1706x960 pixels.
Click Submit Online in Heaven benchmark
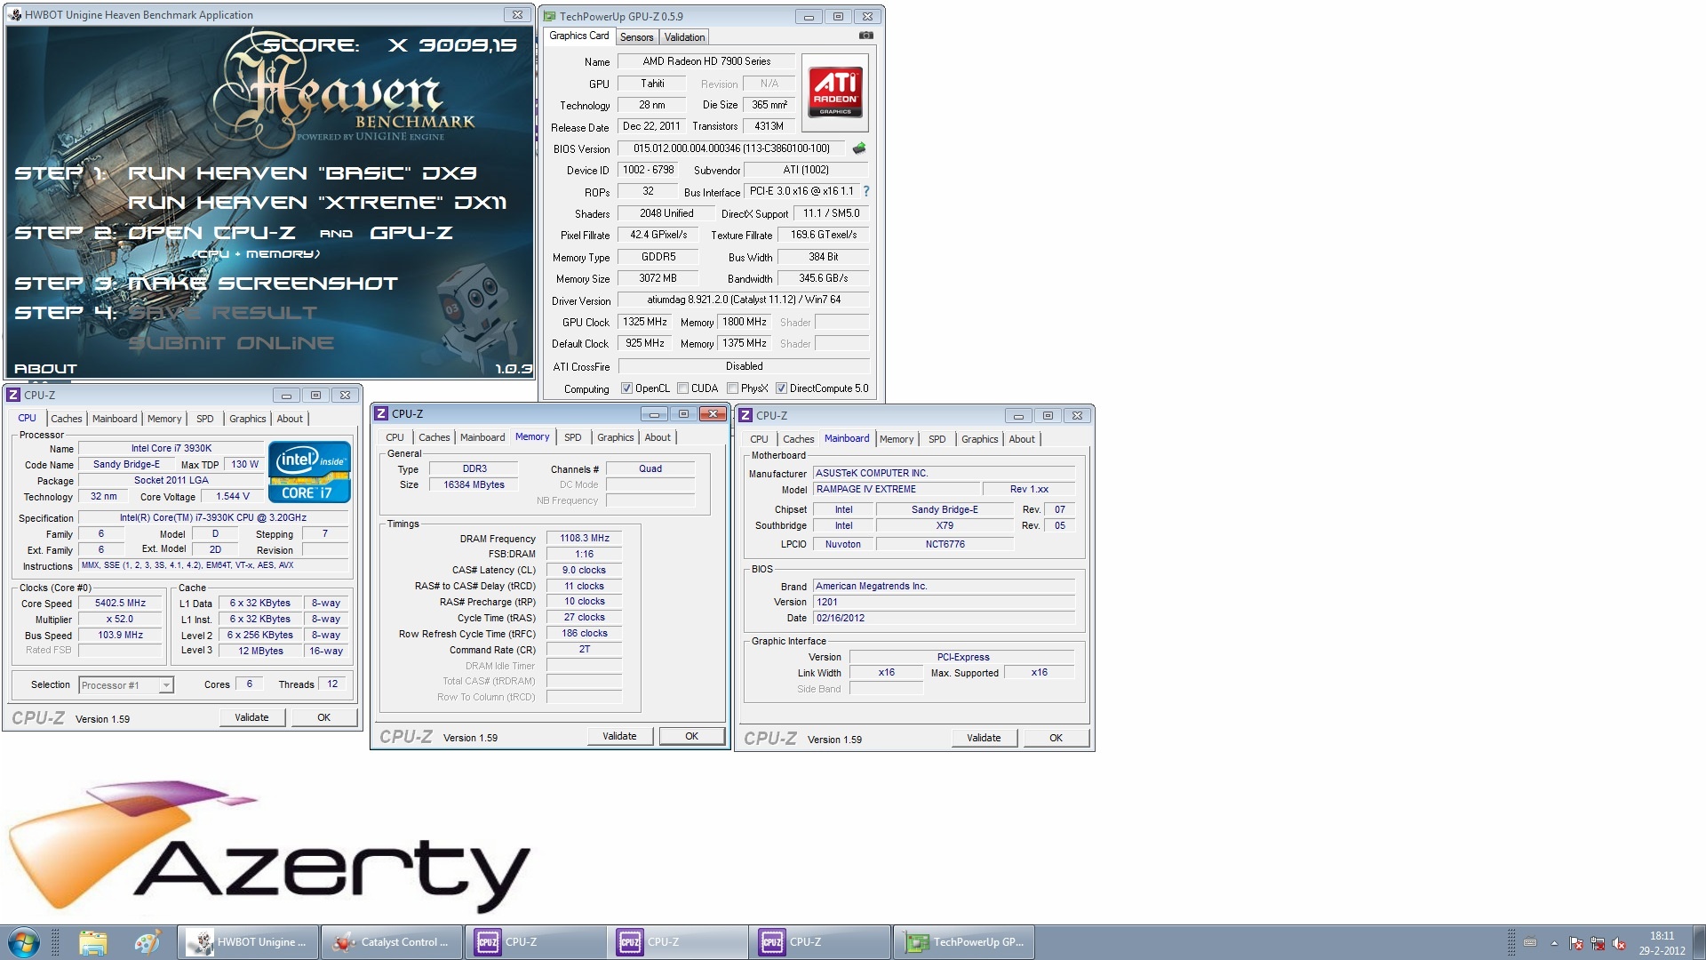pos(231,343)
